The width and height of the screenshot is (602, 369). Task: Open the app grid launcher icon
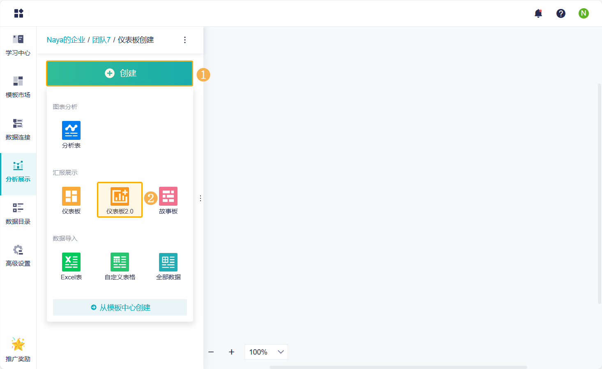(19, 13)
